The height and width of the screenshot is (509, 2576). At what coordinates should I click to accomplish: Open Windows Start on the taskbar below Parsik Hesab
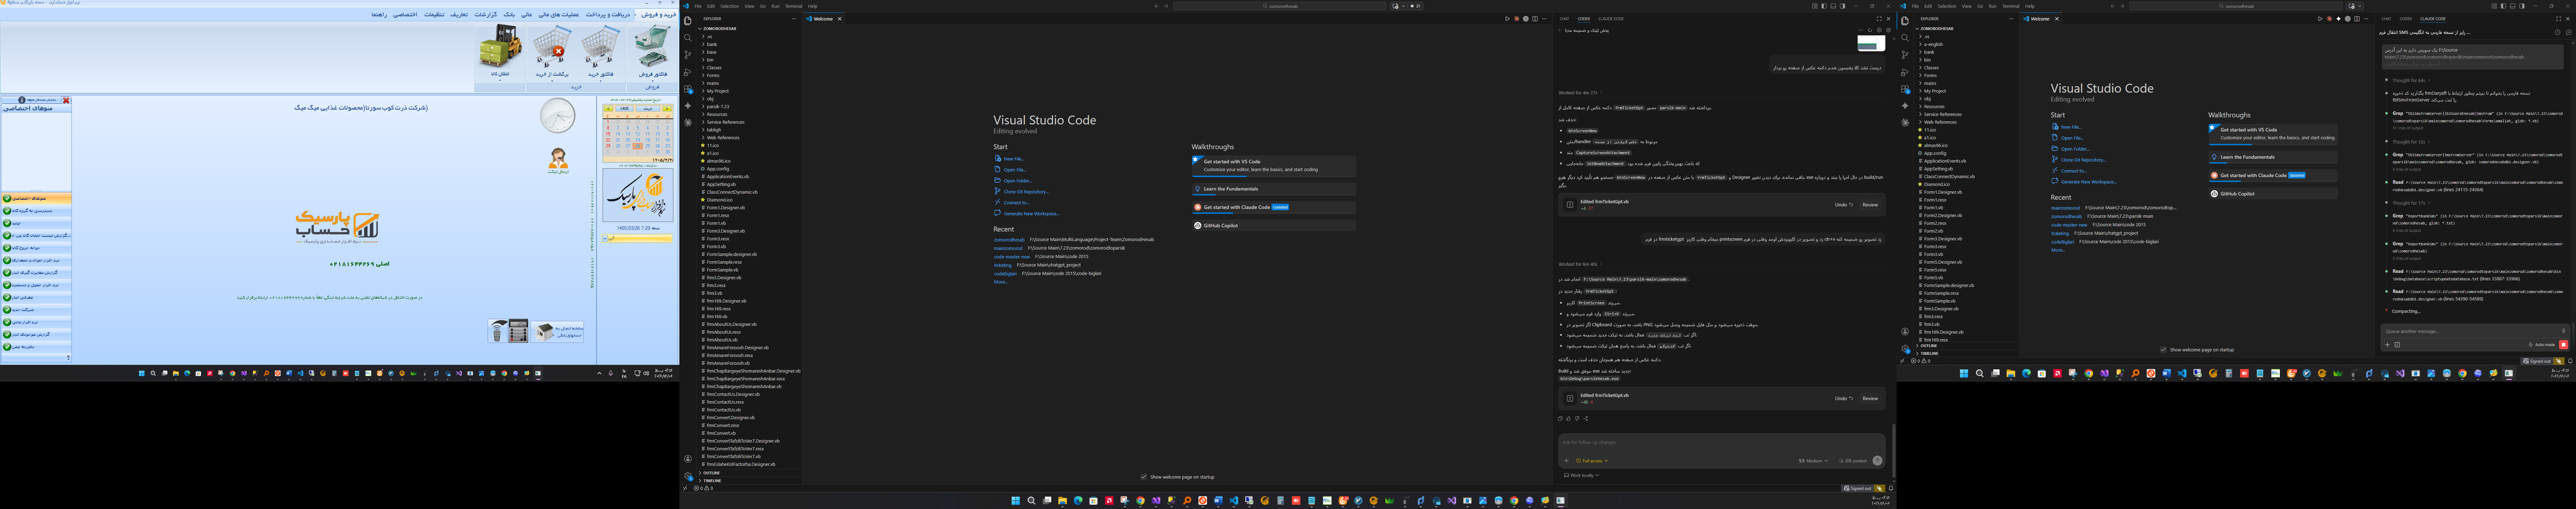[x=142, y=373]
